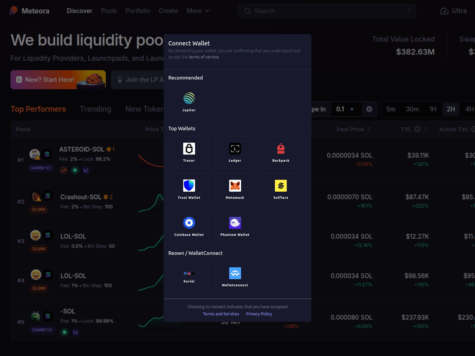This screenshot has height=356, width=475.
Task: Click the Meteora logo icon
Action: click(13, 11)
